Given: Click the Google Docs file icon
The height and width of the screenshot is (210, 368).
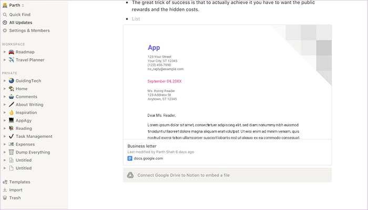Looking at the screenshot, I should pos(130,158).
